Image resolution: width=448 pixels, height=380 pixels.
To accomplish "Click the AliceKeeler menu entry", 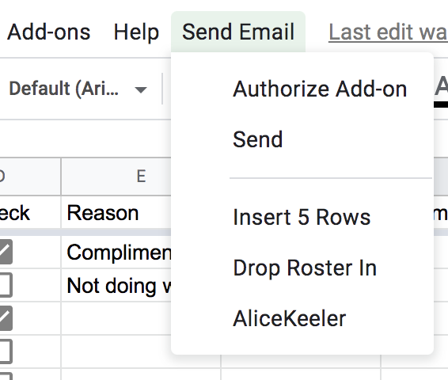I will click(x=290, y=318).
